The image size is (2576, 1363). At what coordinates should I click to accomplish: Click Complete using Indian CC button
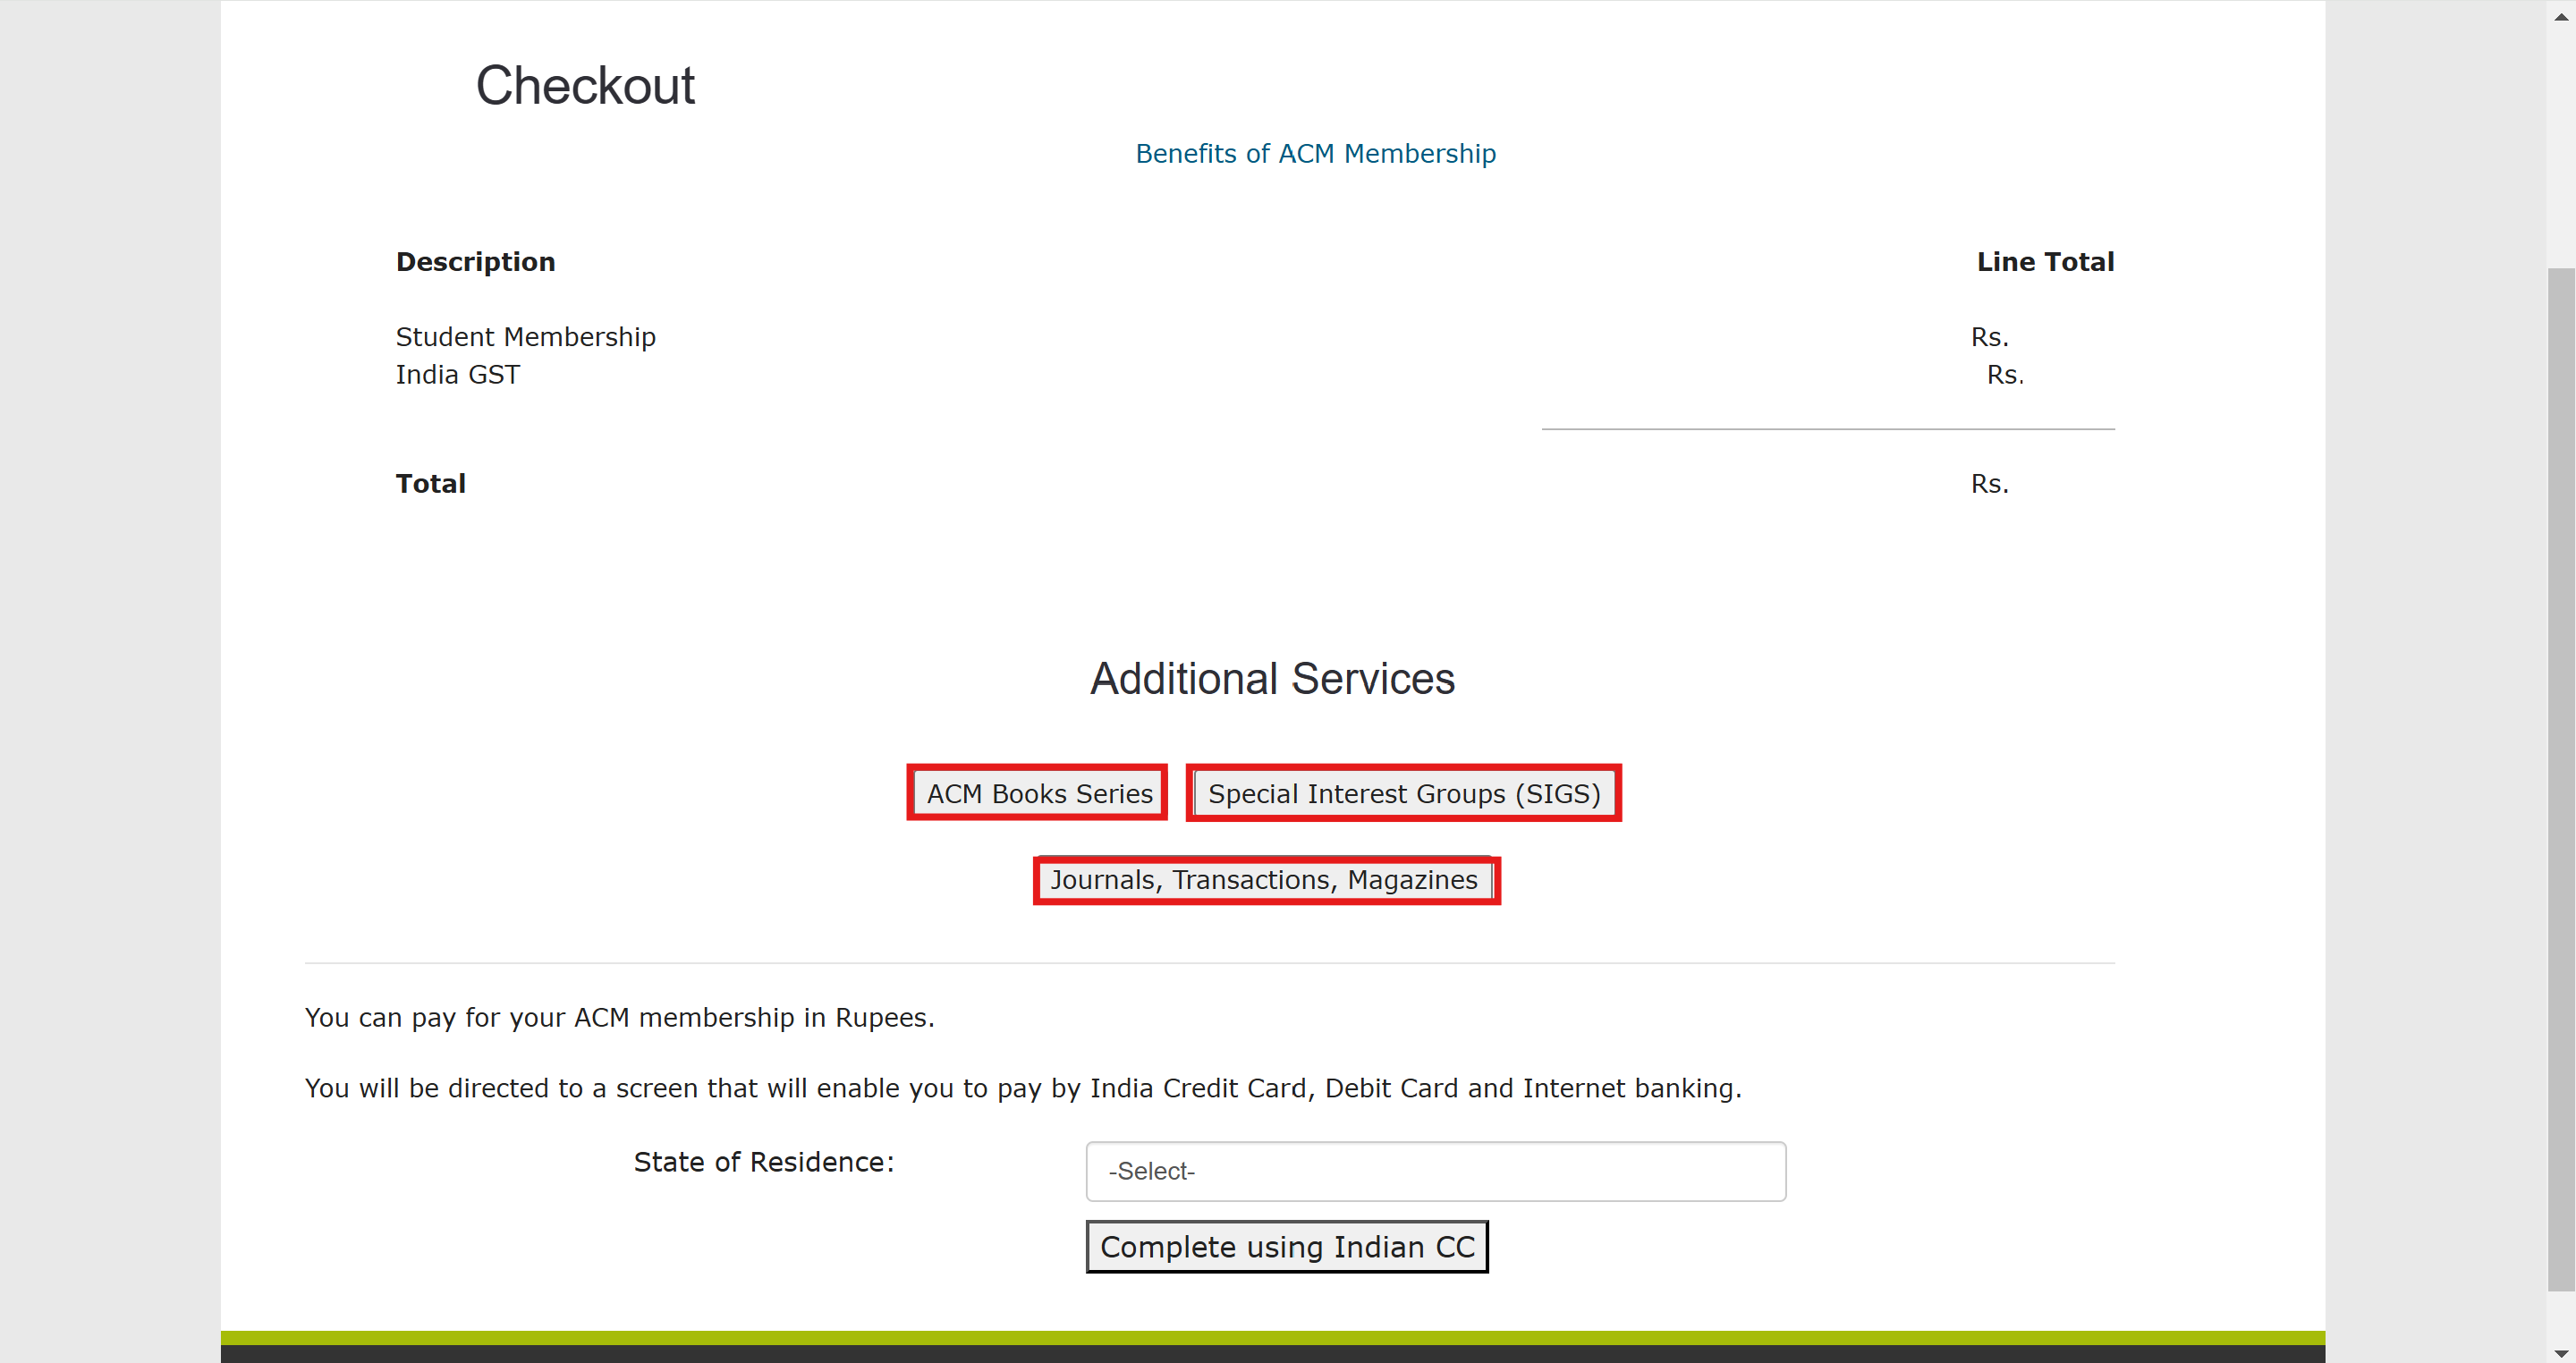[1287, 1247]
